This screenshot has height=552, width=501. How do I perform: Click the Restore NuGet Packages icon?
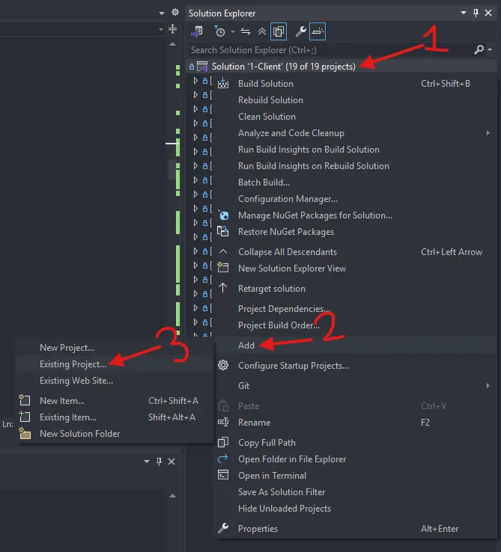pos(223,231)
